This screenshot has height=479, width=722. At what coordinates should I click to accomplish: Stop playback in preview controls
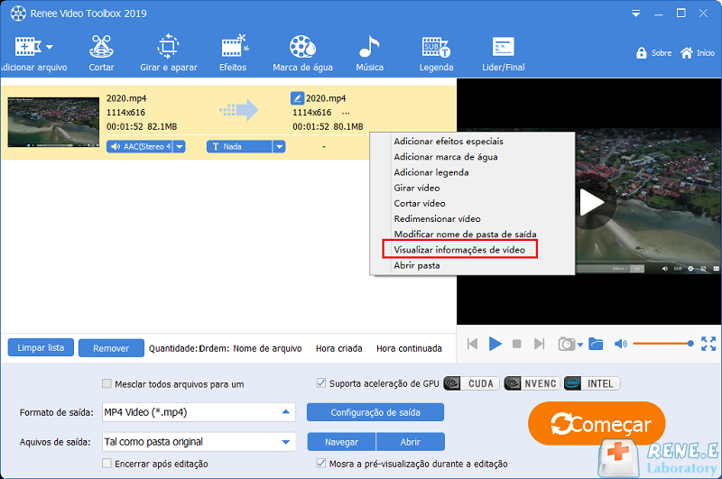(x=516, y=344)
